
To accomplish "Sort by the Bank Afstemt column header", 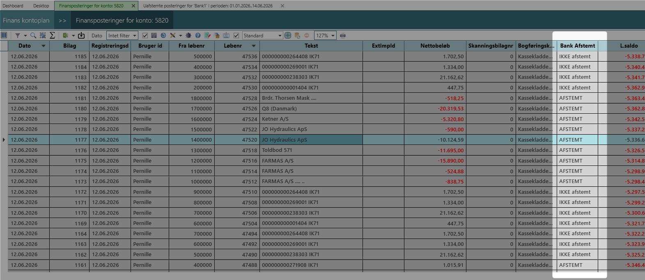I will click(577, 46).
